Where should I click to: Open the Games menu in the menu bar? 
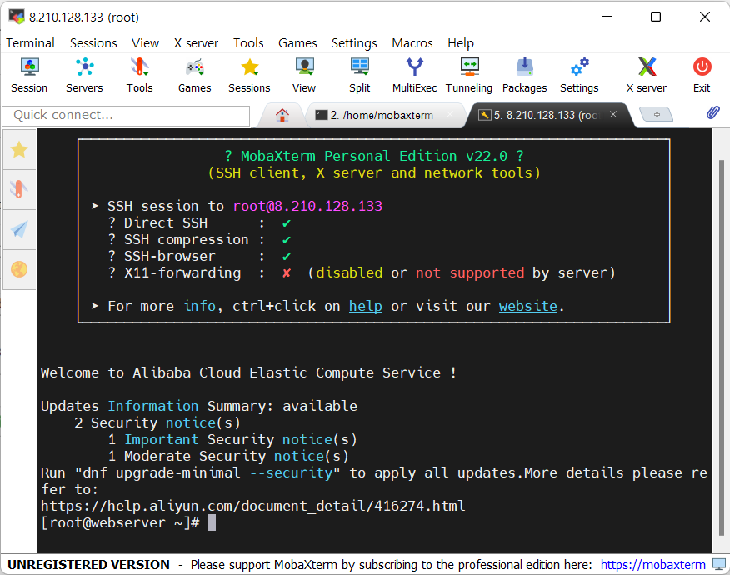click(297, 43)
